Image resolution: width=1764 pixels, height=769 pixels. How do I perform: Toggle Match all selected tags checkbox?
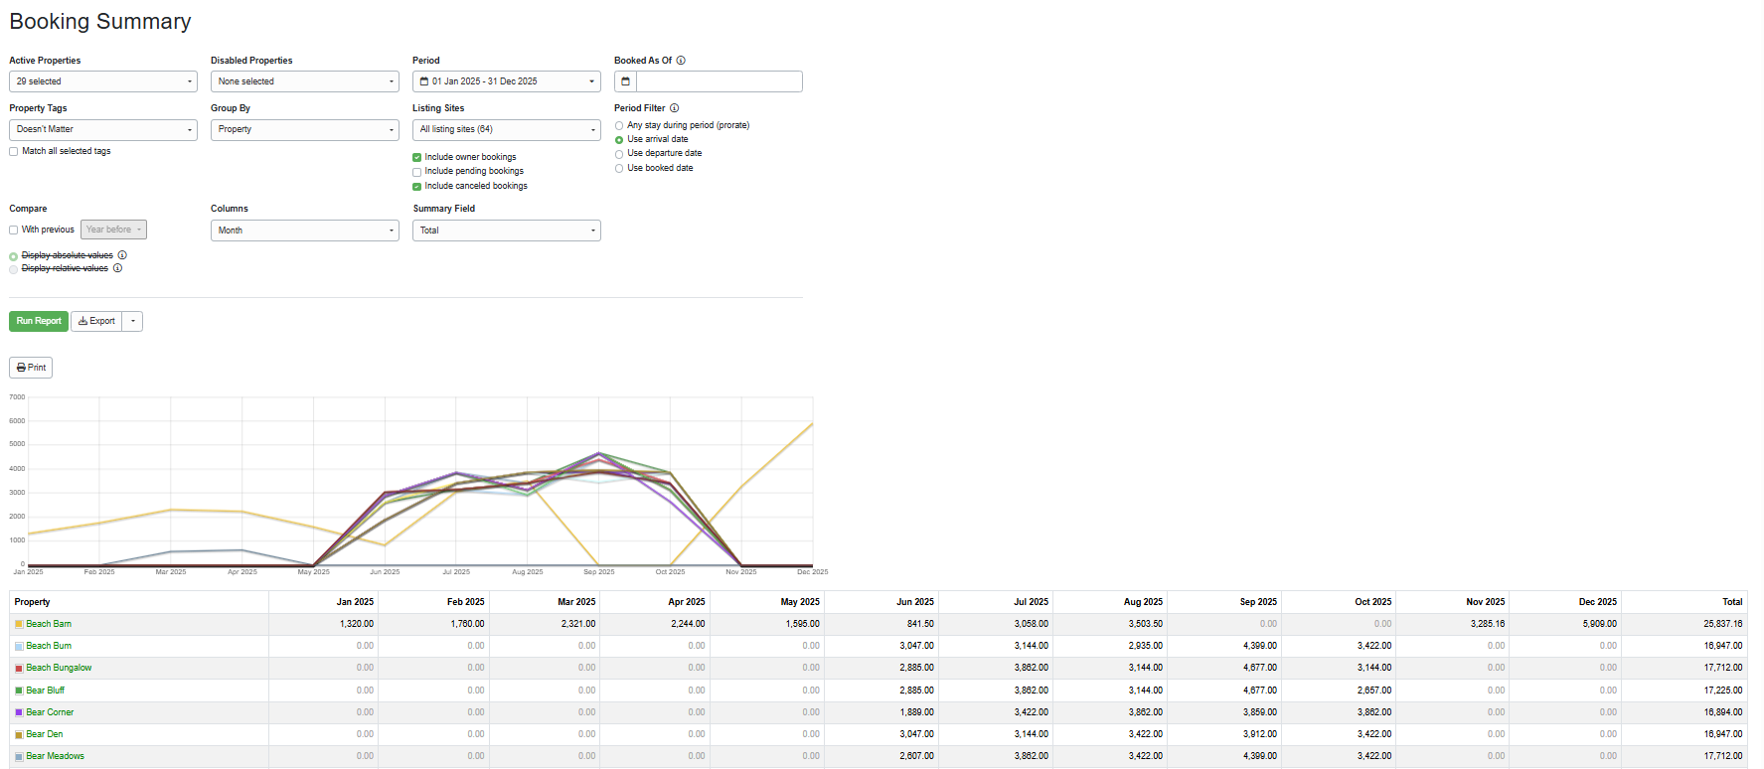tap(14, 152)
